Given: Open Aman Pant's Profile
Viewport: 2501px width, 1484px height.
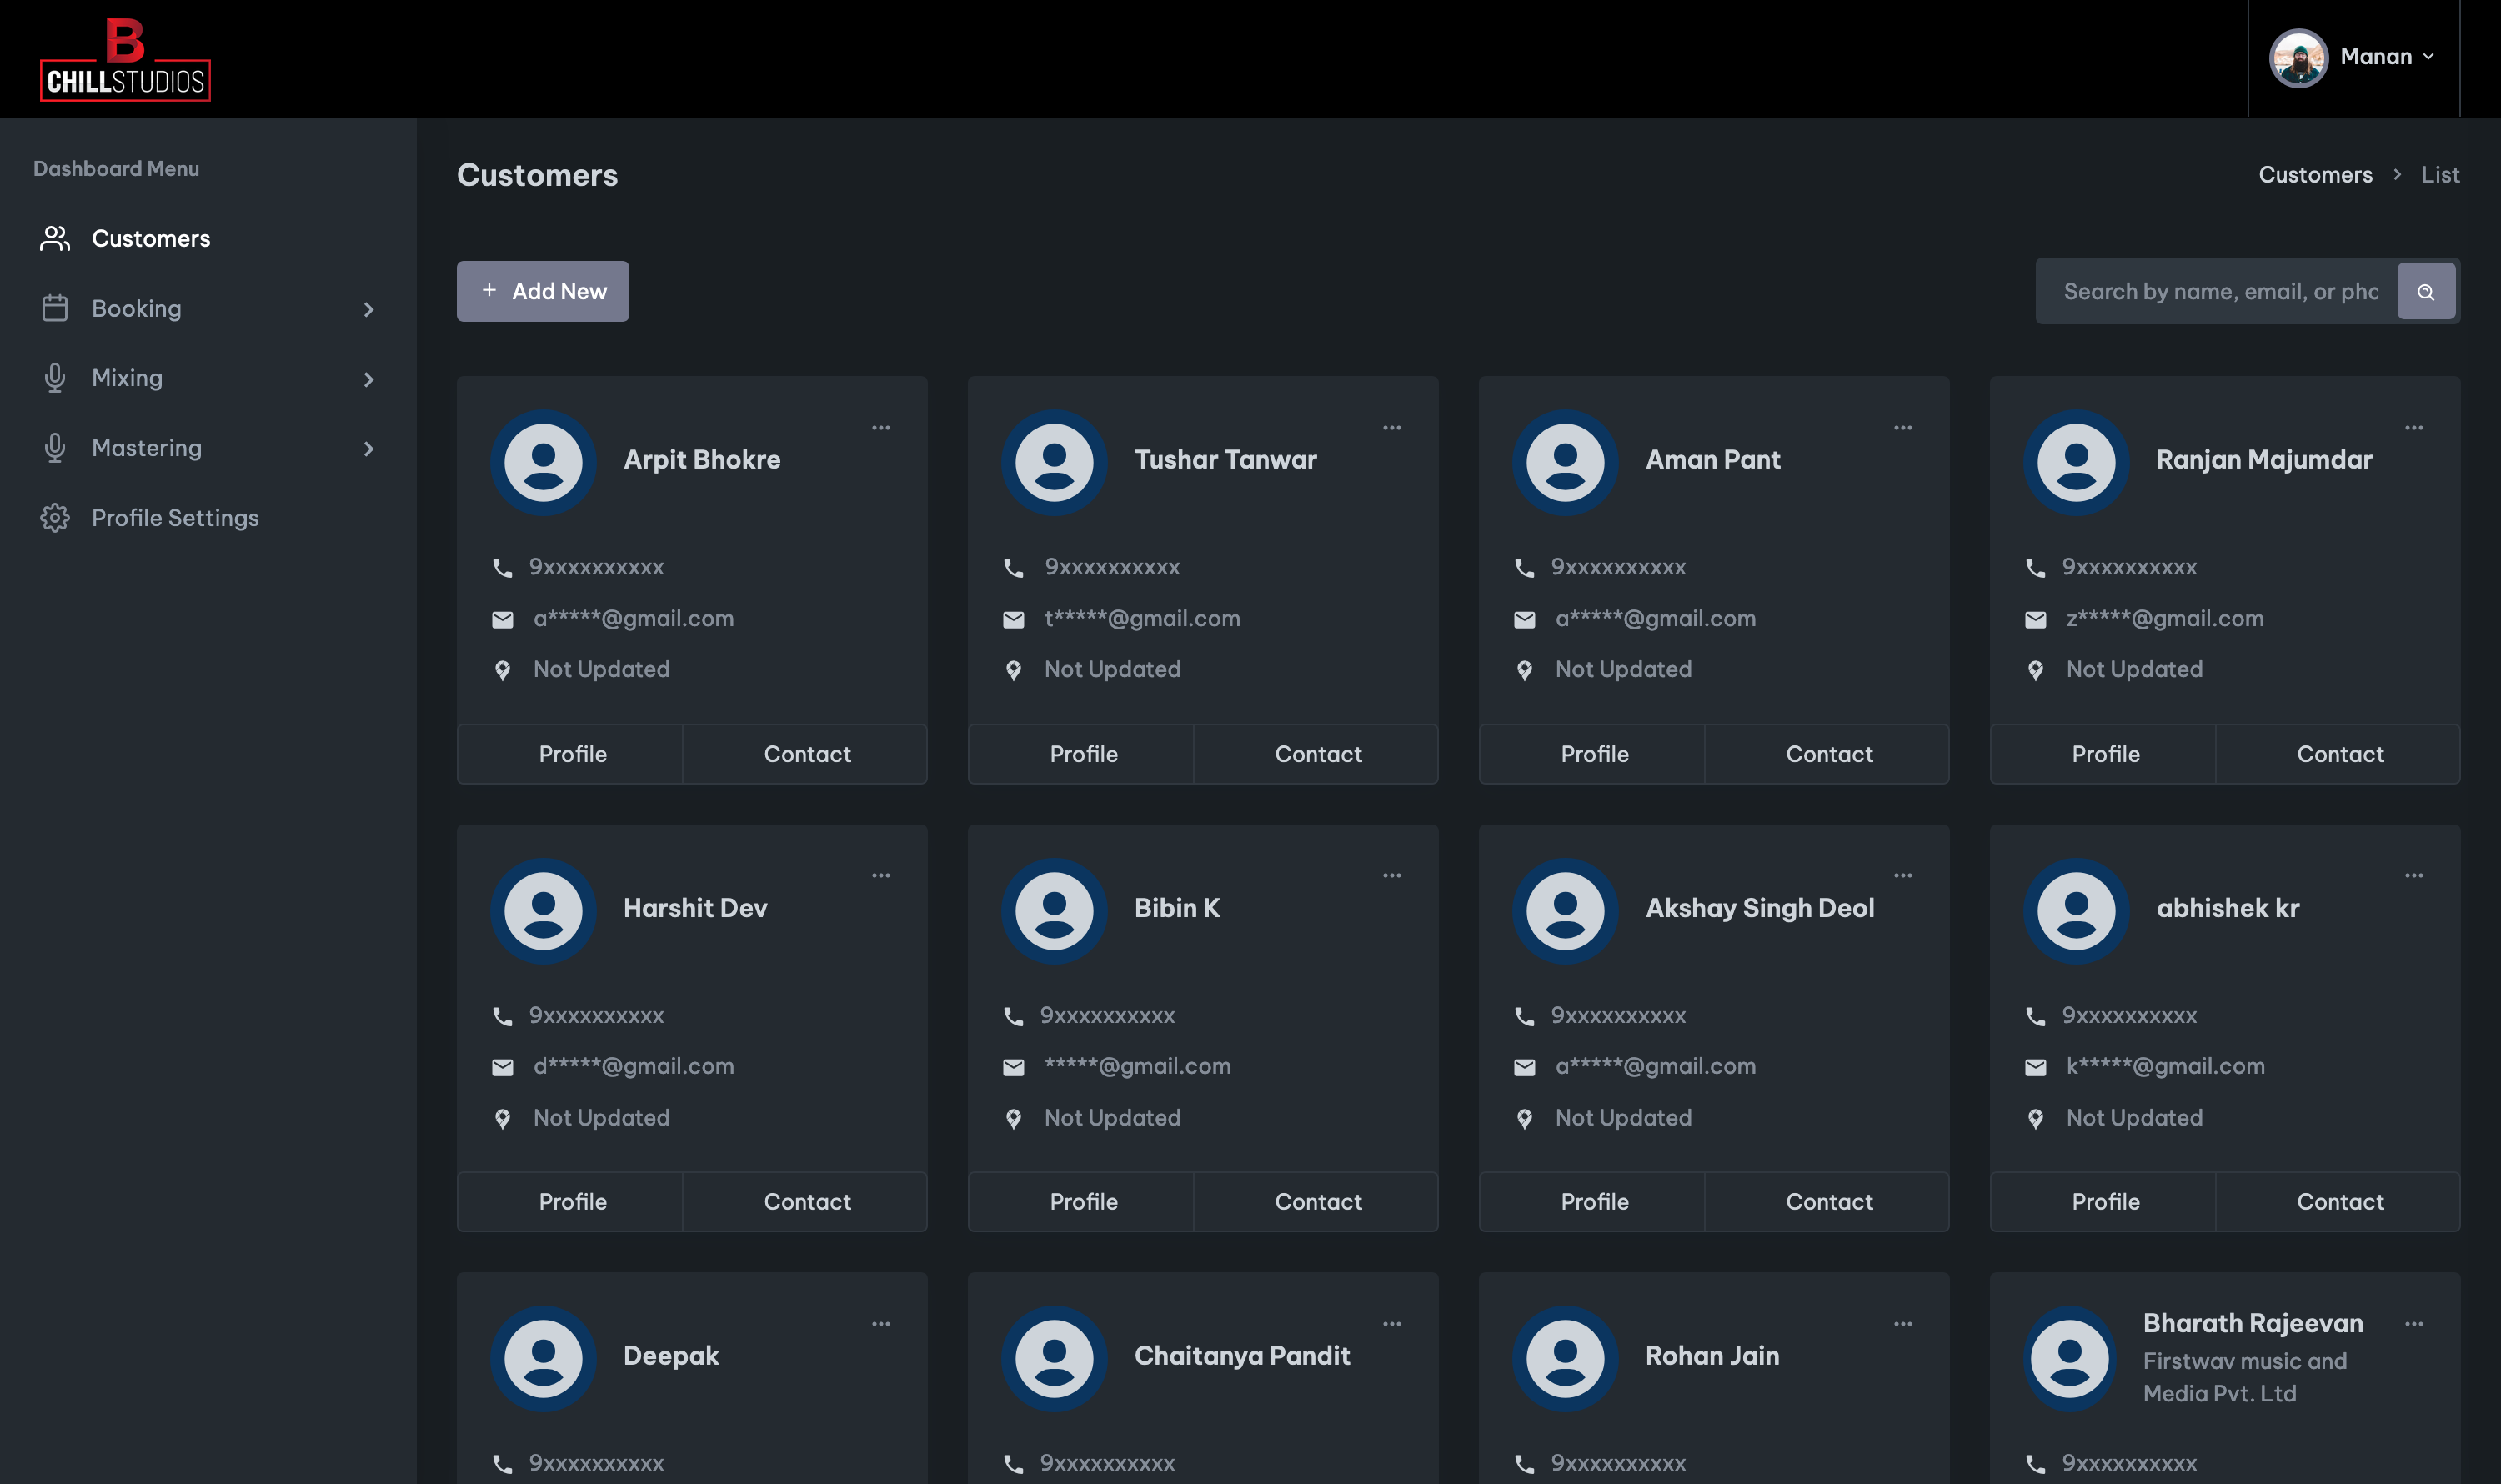Looking at the screenshot, I should point(1593,754).
